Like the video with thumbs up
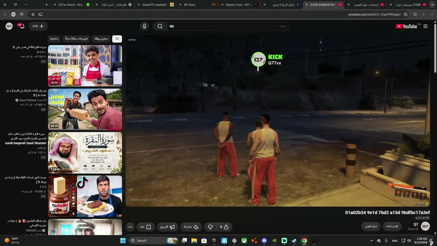 click(224, 227)
